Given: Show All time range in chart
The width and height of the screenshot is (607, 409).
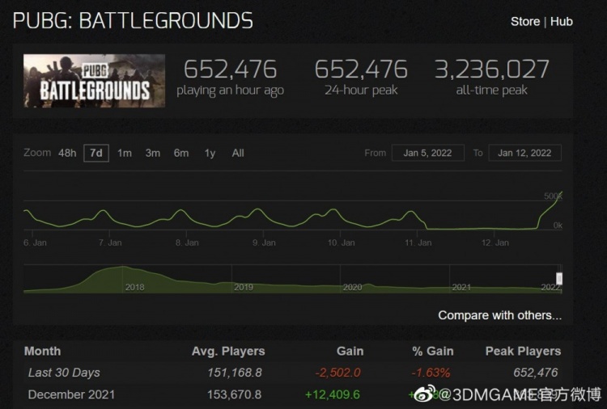Looking at the screenshot, I should point(238,153).
